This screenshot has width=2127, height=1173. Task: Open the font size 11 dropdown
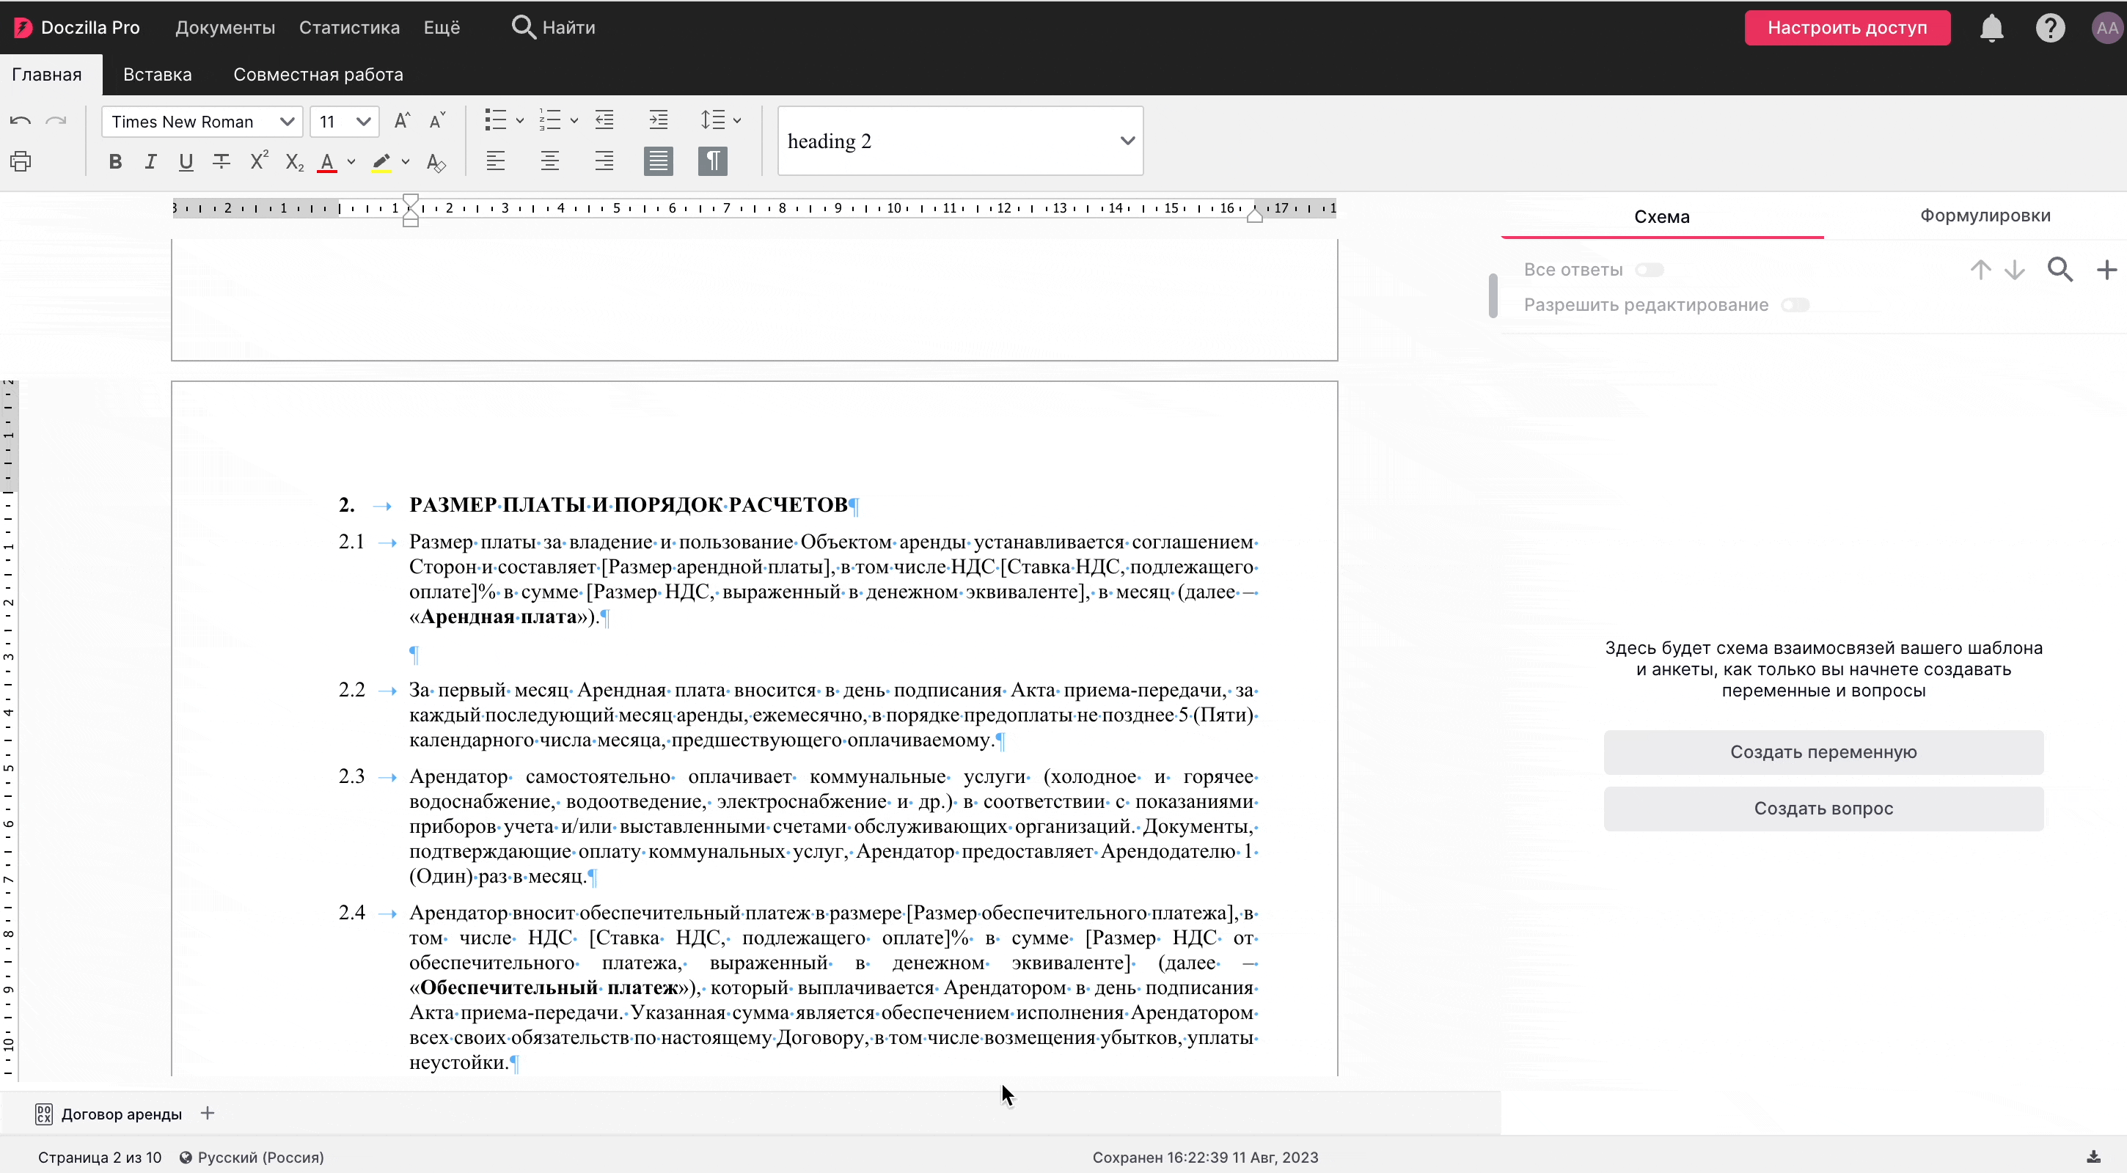pos(345,122)
